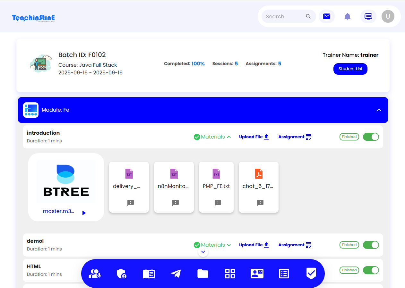This screenshot has width=405, height=288.
Task: Click the notification bell icon
Action: point(347,16)
